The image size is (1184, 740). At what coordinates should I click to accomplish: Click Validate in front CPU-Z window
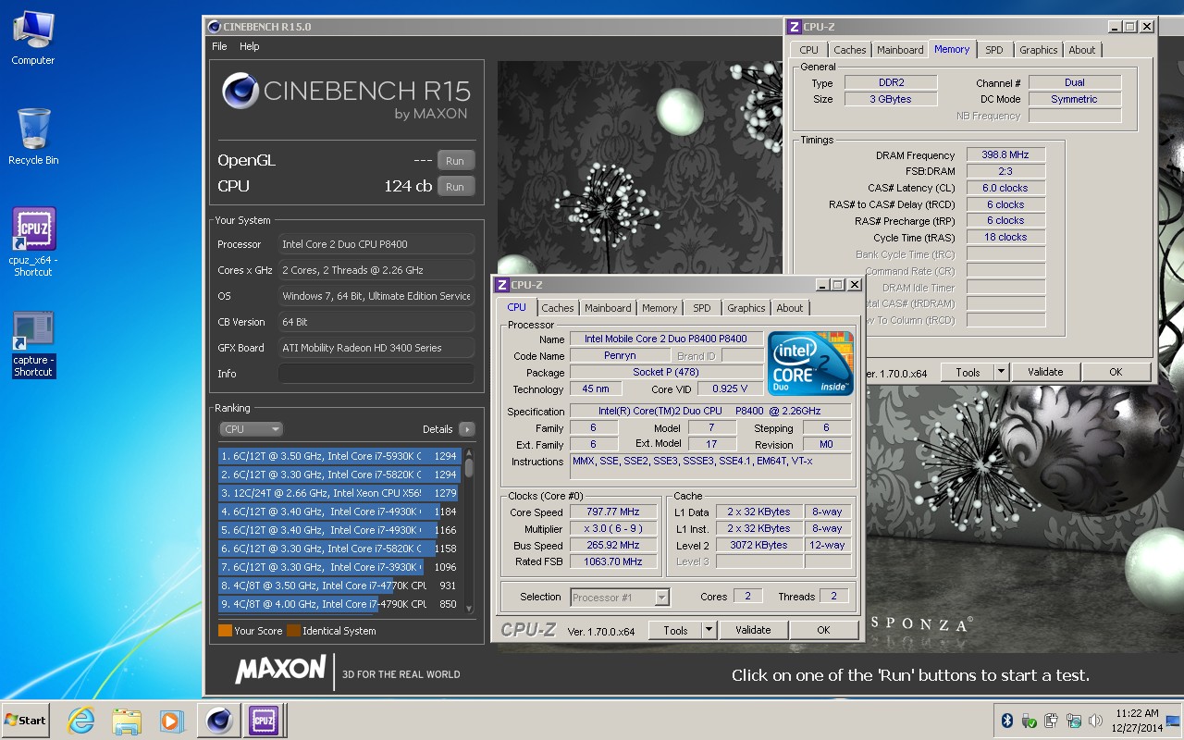point(753,630)
